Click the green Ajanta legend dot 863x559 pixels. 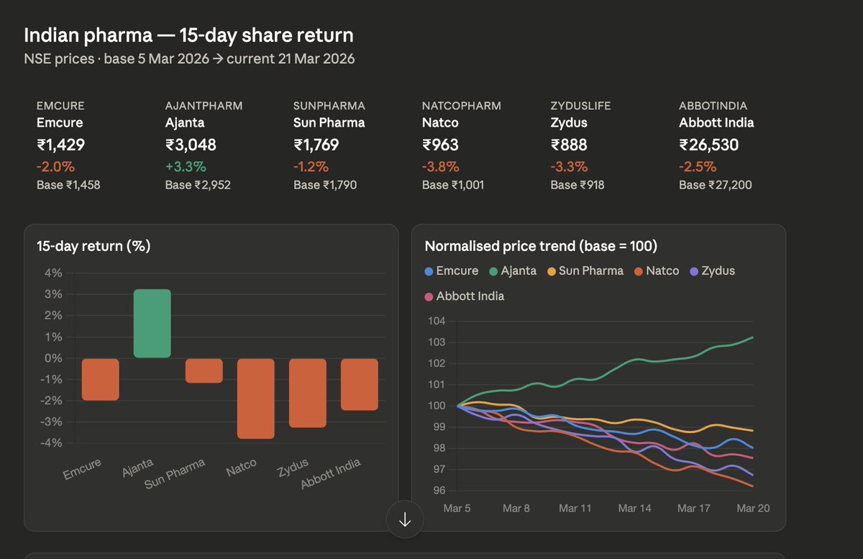pos(493,272)
